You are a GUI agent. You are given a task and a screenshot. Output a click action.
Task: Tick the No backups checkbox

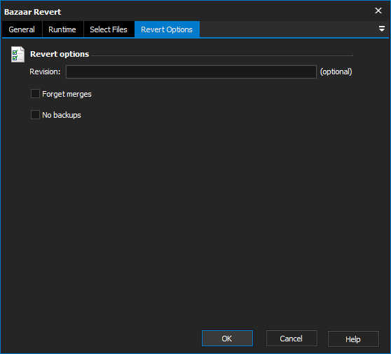tap(35, 115)
